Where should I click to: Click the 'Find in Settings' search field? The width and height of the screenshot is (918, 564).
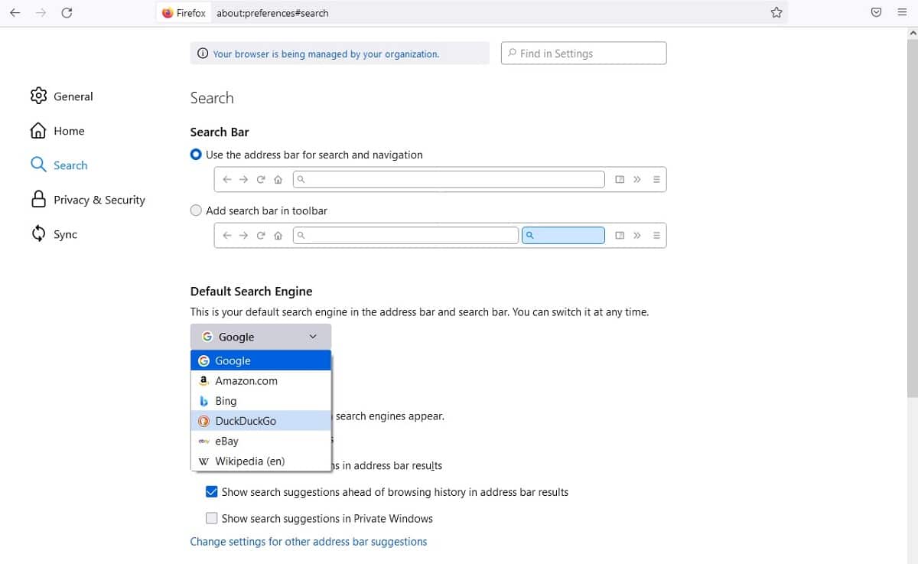coord(584,54)
